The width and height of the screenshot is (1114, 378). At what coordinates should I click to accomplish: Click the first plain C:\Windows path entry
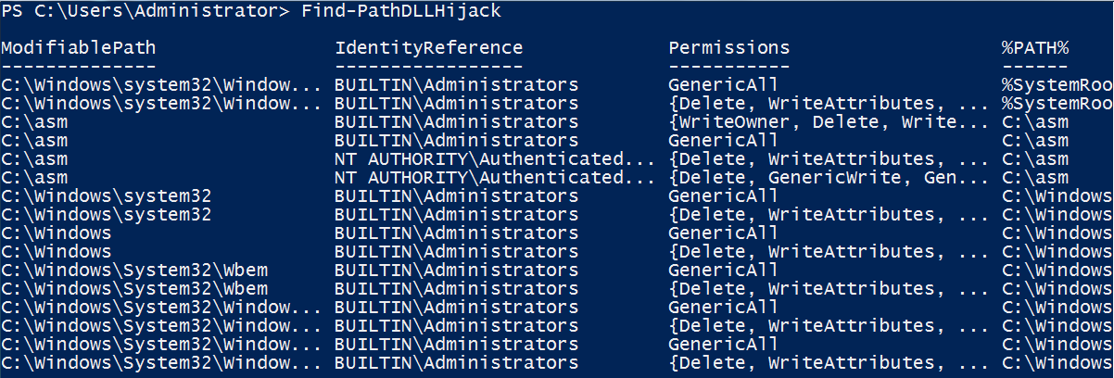pyautogui.click(x=57, y=233)
